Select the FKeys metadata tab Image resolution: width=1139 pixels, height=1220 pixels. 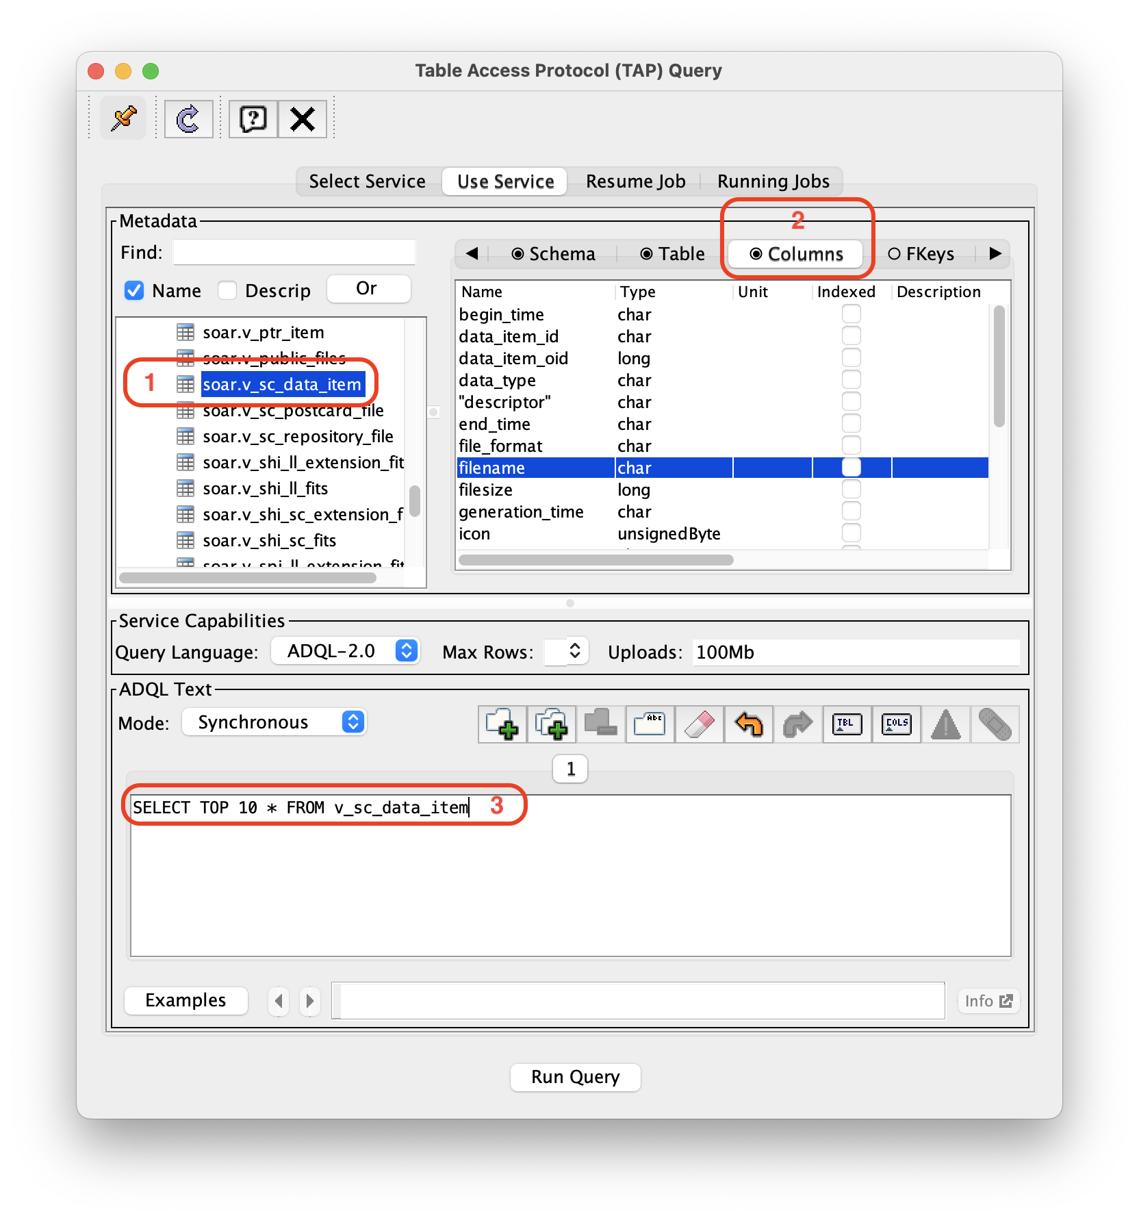(921, 254)
